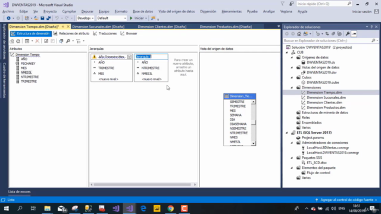The height and width of the screenshot is (214, 381).
Task: Collapse the Orígenes de datos folder
Action: tap(292, 58)
